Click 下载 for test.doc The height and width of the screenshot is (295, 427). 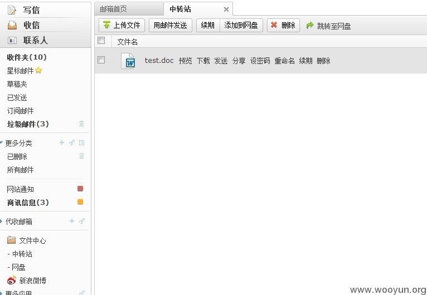click(x=203, y=61)
